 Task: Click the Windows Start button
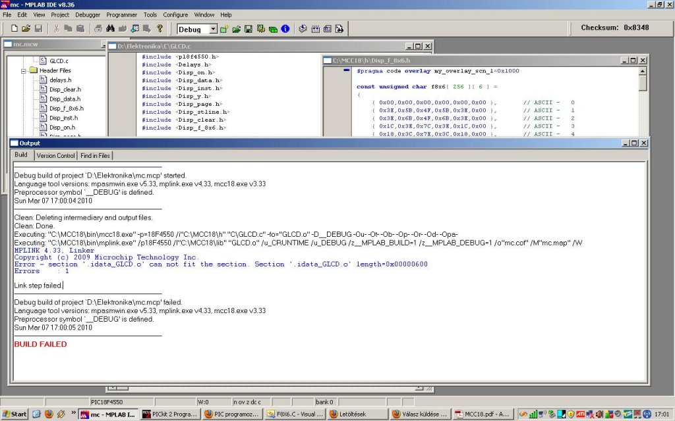point(15,414)
